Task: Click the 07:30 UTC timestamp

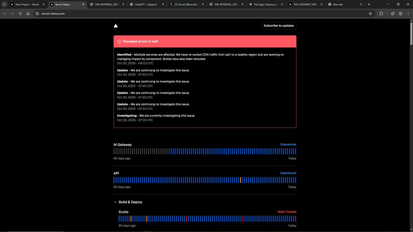Action: tap(135, 120)
